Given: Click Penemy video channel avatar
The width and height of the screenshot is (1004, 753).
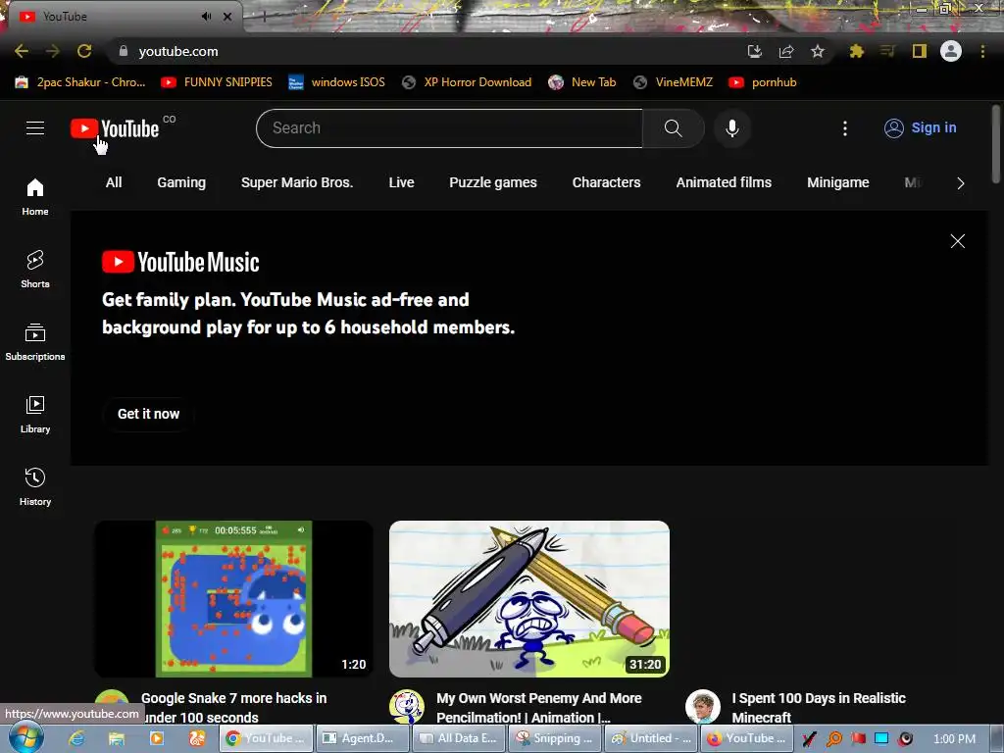Looking at the screenshot, I should coord(407,706).
